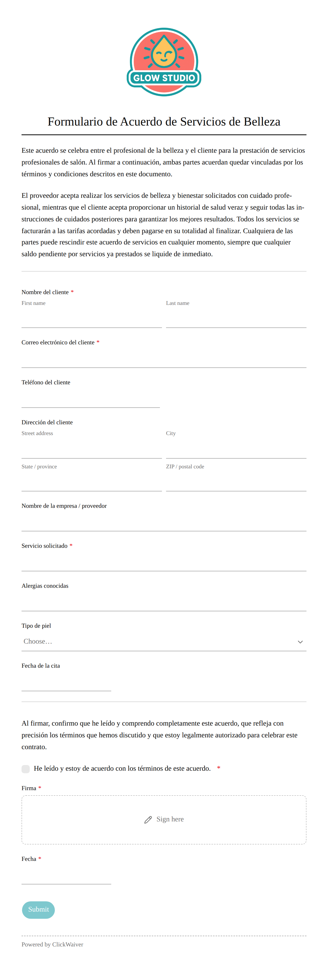Click the Glow Studio logo
The width and height of the screenshot is (328, 970).
click(x=164, y=62)
